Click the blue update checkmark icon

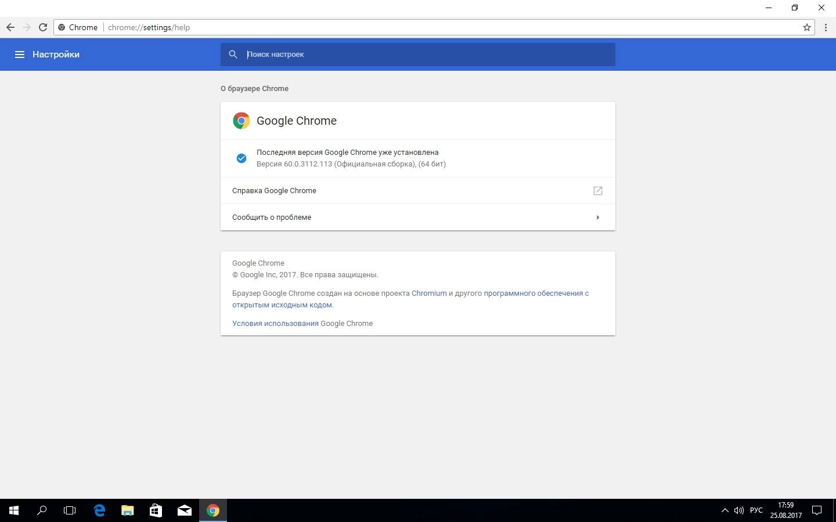point(242,158)
